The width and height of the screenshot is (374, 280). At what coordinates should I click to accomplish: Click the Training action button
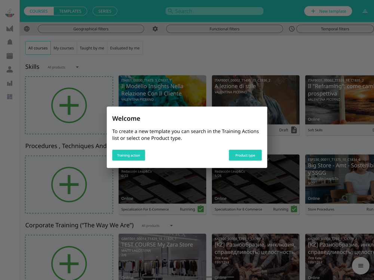pyautogui.click(x=129, y=155)
